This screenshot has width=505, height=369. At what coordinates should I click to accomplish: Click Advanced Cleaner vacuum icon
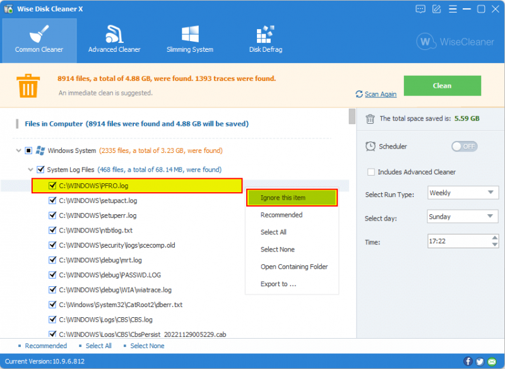(x=114, y=34)
